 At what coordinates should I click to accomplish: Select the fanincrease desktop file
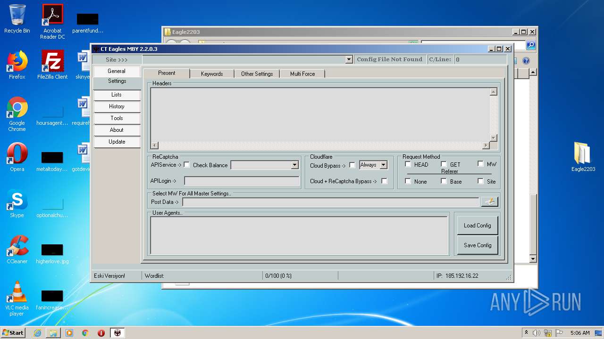point(52,299)
